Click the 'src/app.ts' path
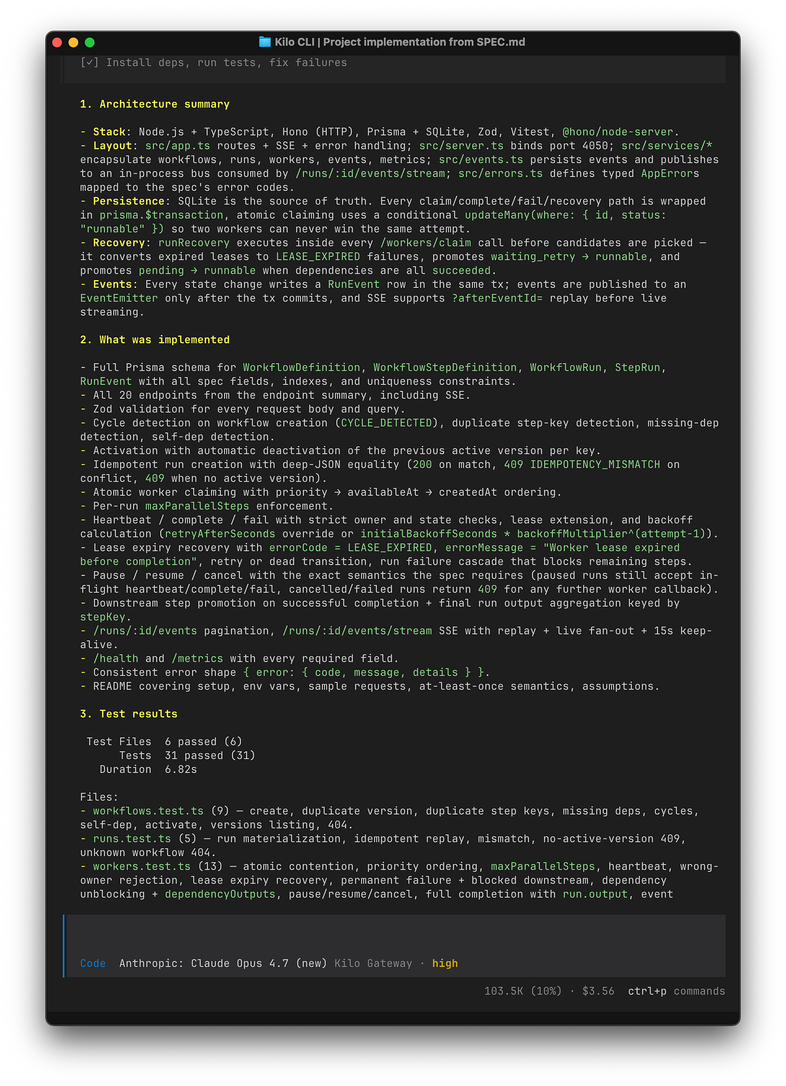This screenshot has width=786, height=1086. pyautogui.click(x=178, y=146)
